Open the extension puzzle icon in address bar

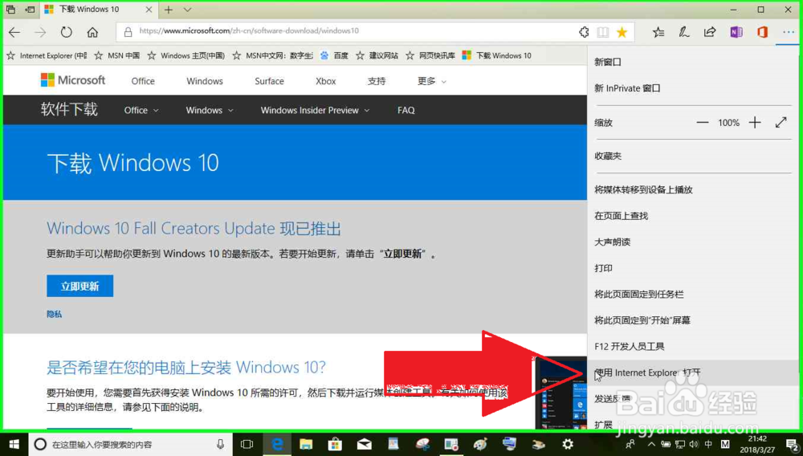click(x=584, y=32)
